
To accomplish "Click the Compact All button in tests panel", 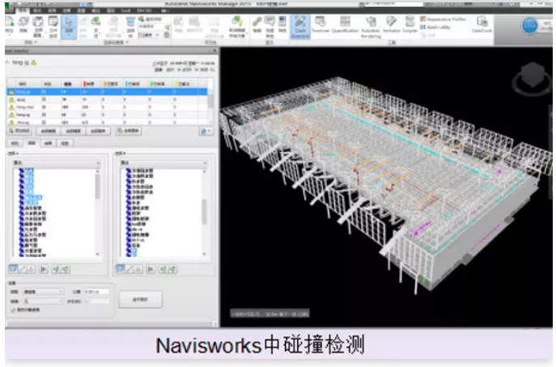I will tap(73, 131).
